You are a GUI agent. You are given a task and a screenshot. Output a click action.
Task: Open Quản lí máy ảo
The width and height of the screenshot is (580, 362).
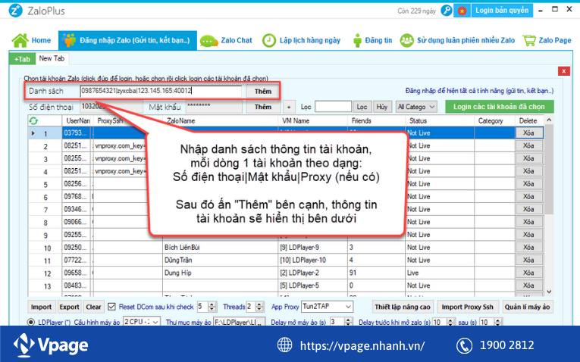[x=527, y=307]
